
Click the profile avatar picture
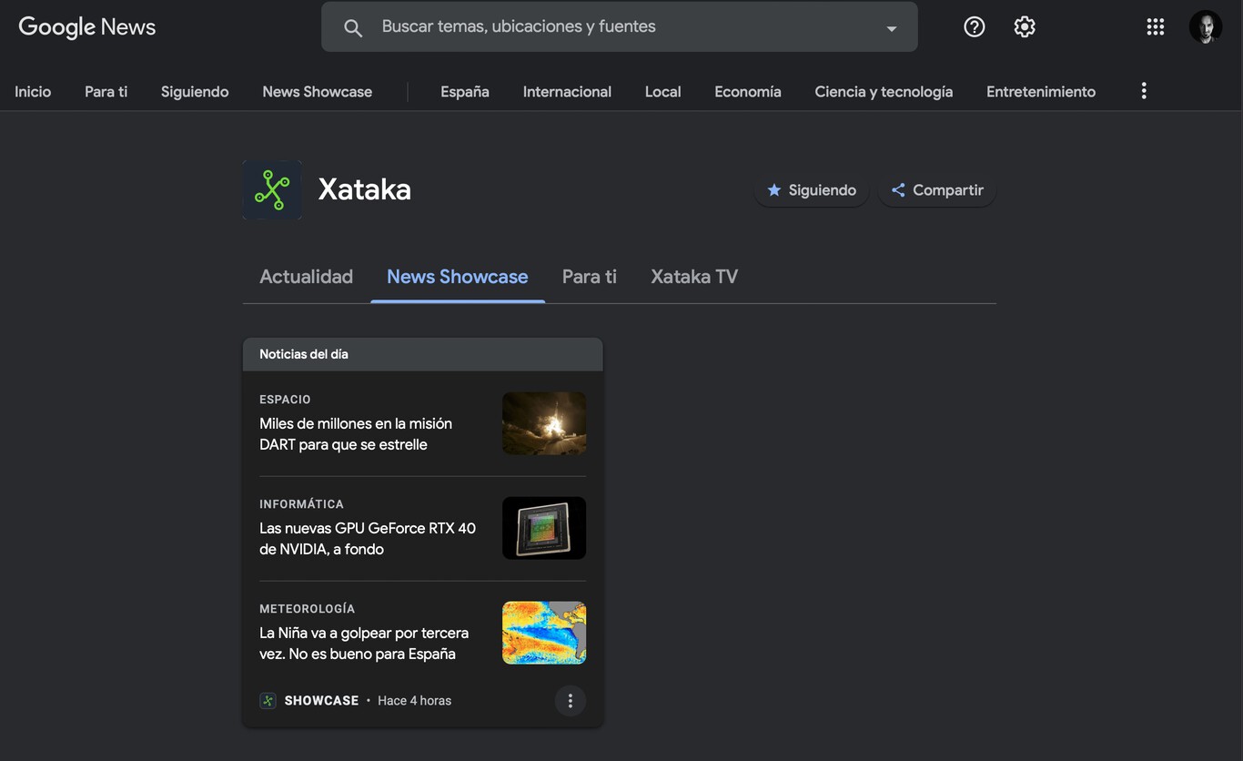point(1205,26)
